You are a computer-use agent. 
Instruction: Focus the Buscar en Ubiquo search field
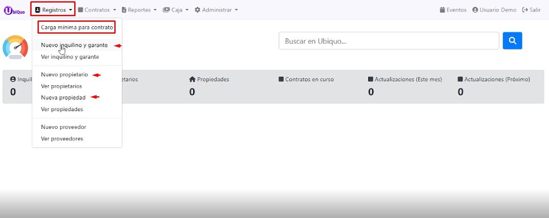tap(389, 41)
